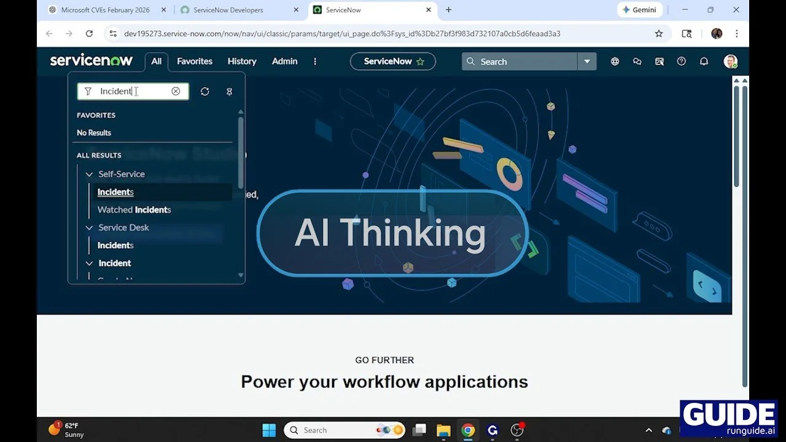Click the ALL RESULTS section label
This screenshot has width=786, height=442.
[x=99, y=155]
